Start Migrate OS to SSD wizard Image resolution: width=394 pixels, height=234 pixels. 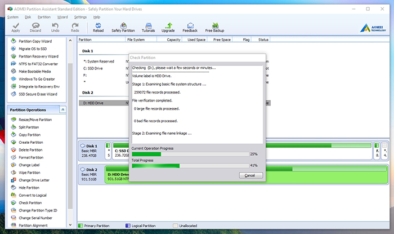29,48
